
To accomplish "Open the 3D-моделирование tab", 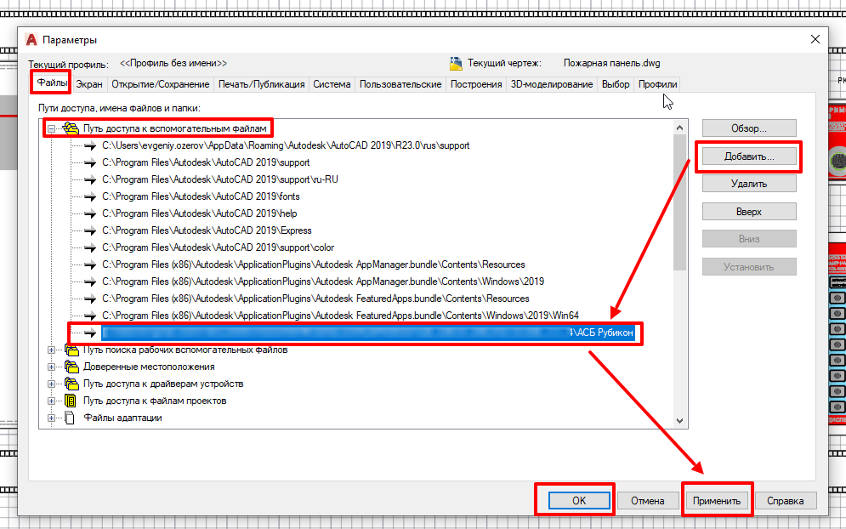I will (x=552, y=84).
